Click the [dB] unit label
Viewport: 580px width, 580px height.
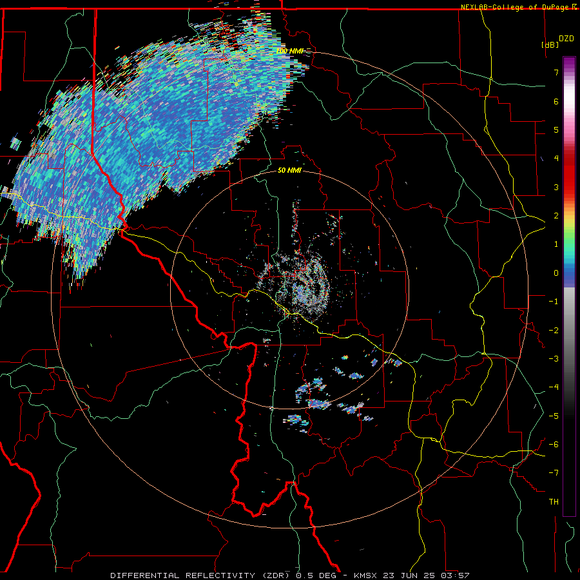550,44
